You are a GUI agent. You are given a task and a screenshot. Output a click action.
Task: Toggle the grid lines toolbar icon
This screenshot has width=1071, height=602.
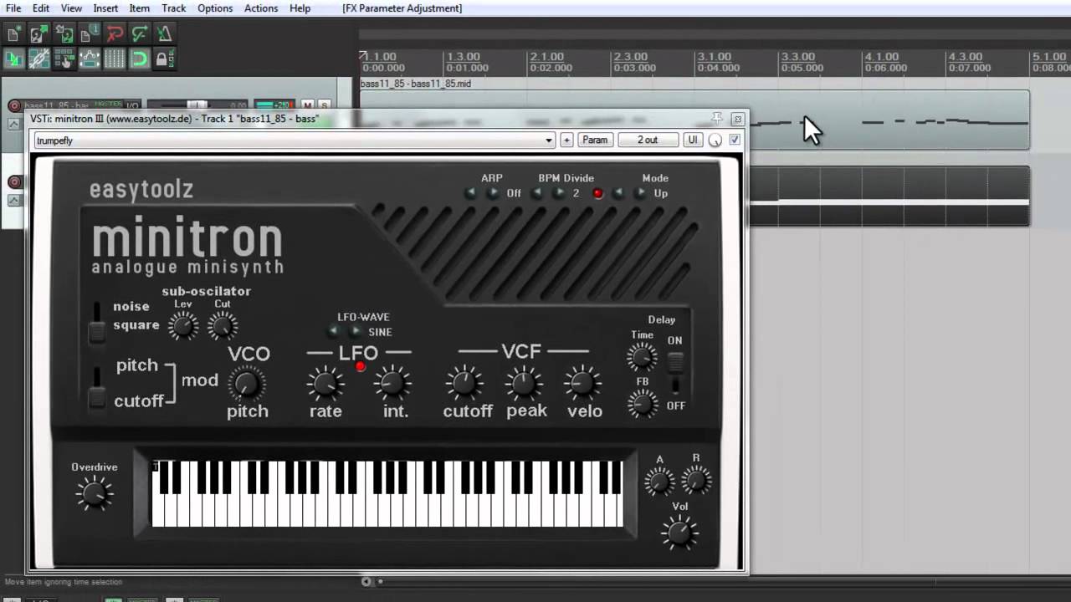pos(115,59)
